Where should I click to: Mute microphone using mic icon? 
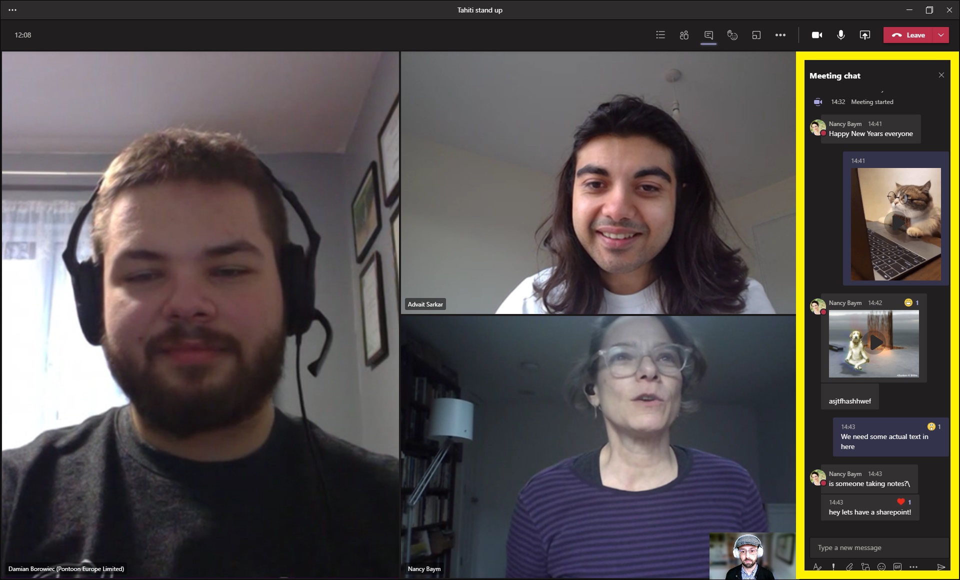(839, 35)
